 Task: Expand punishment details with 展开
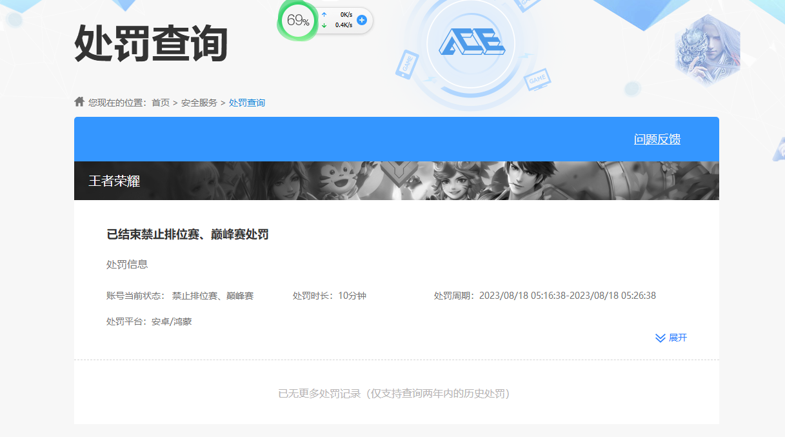(678, 338)
